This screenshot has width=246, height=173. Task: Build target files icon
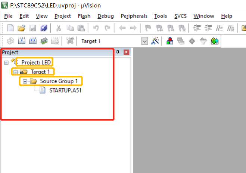point(22,41)
